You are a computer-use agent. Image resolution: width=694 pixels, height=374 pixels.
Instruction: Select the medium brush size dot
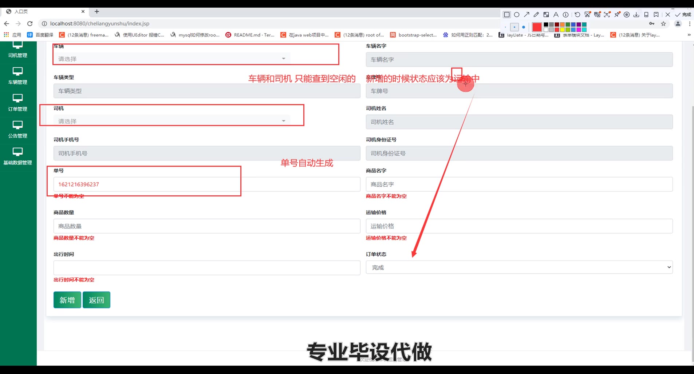[x=514, y=27]
